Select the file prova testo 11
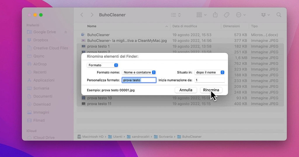 [x=99, y=104]
